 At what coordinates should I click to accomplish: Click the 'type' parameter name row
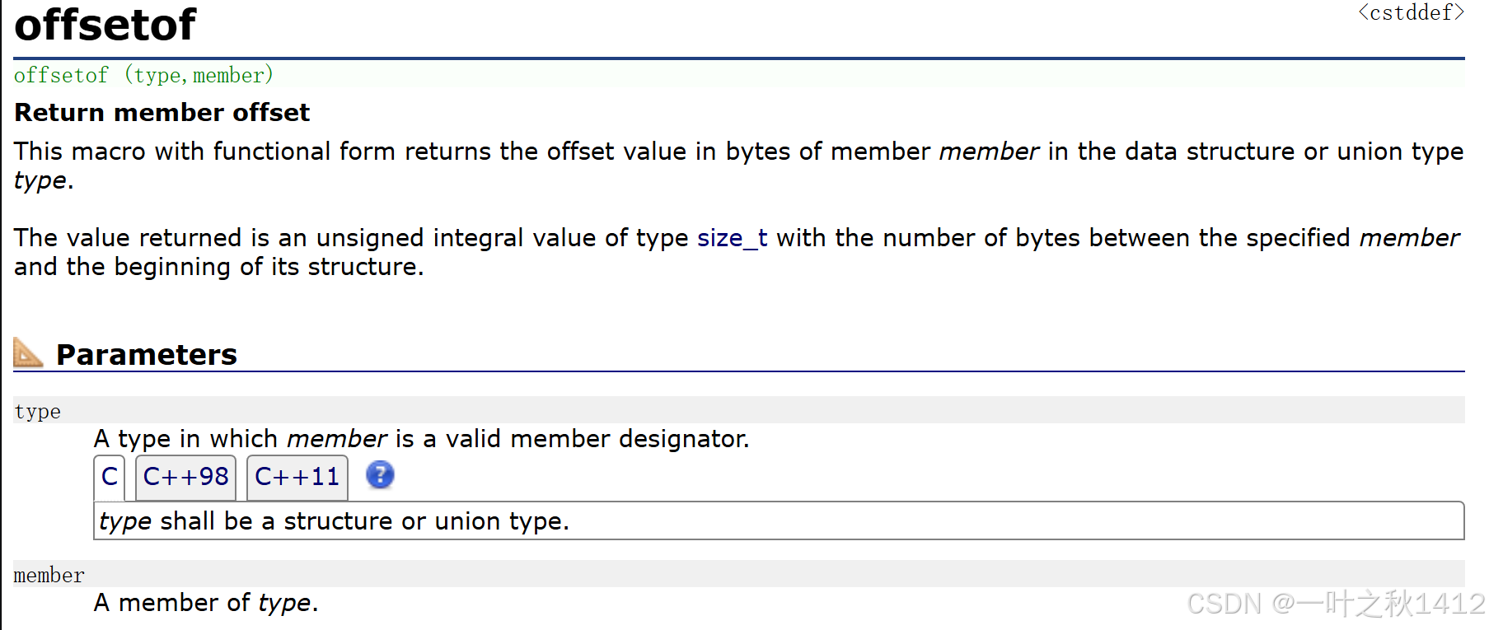38,411
